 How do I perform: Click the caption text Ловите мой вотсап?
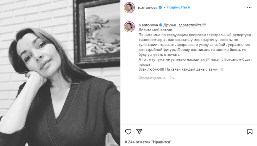click(155, 30)
